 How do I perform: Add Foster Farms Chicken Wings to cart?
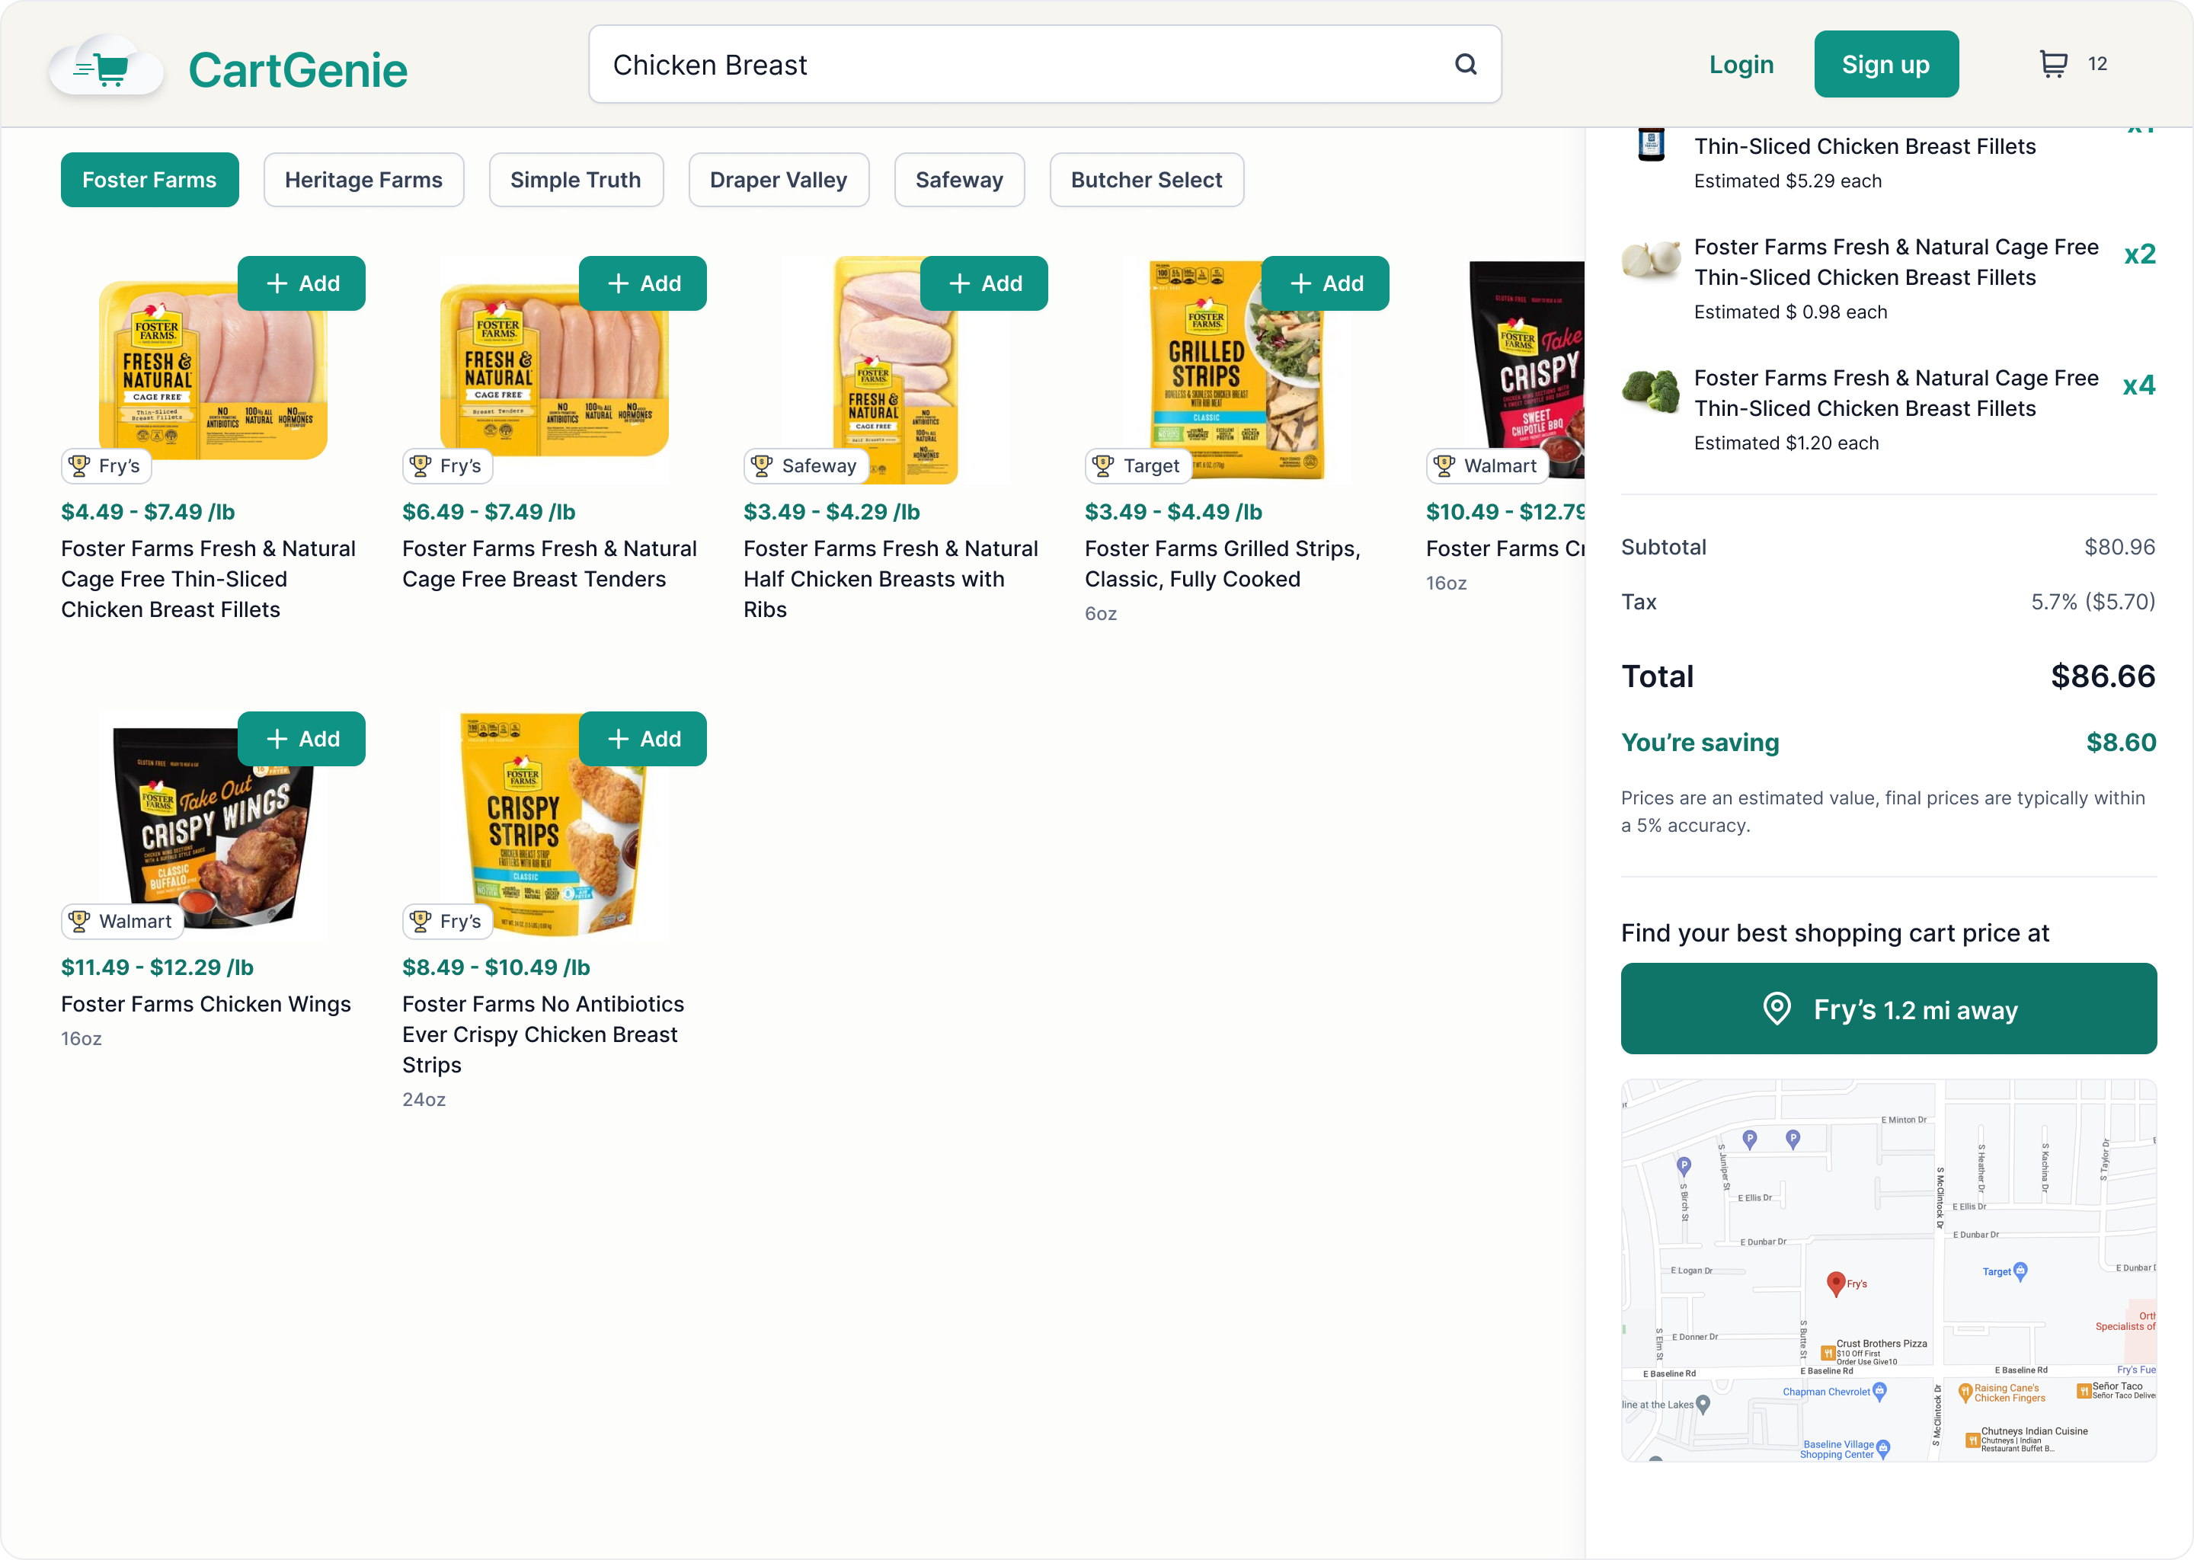point(302,739)
